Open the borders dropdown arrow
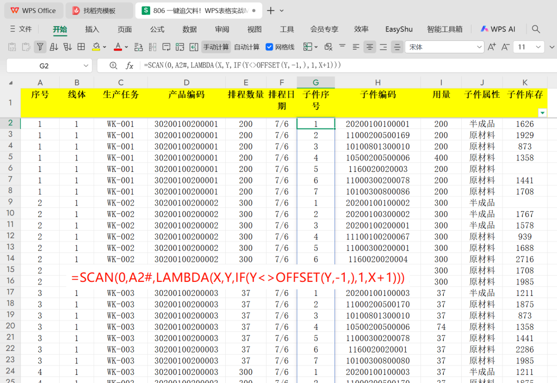 [316, 47]
